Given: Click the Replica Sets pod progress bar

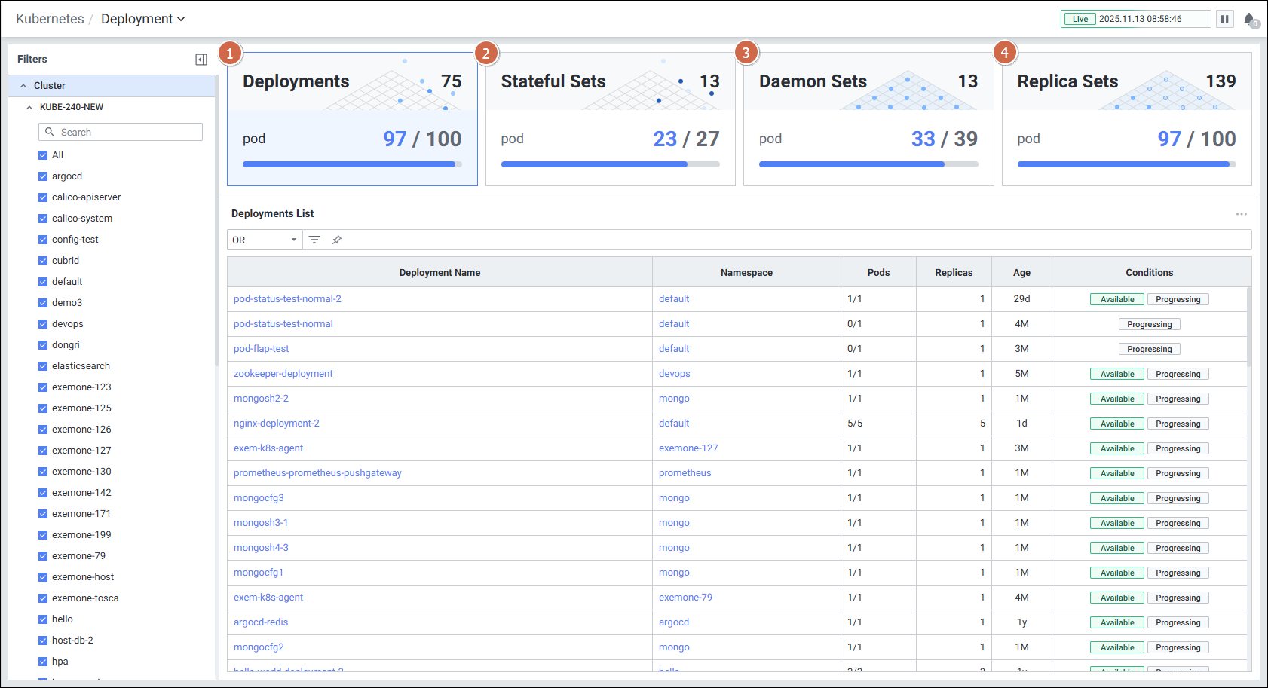Looking at the screenshot, I should pos(1126,164).
